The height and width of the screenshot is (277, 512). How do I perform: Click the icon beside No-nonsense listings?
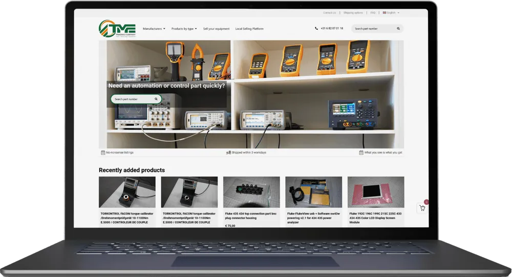click(103, 153)
